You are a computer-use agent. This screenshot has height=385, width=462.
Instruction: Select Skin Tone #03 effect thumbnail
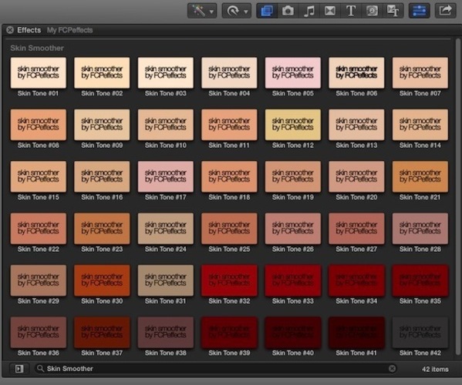click(x=166, y=72)
